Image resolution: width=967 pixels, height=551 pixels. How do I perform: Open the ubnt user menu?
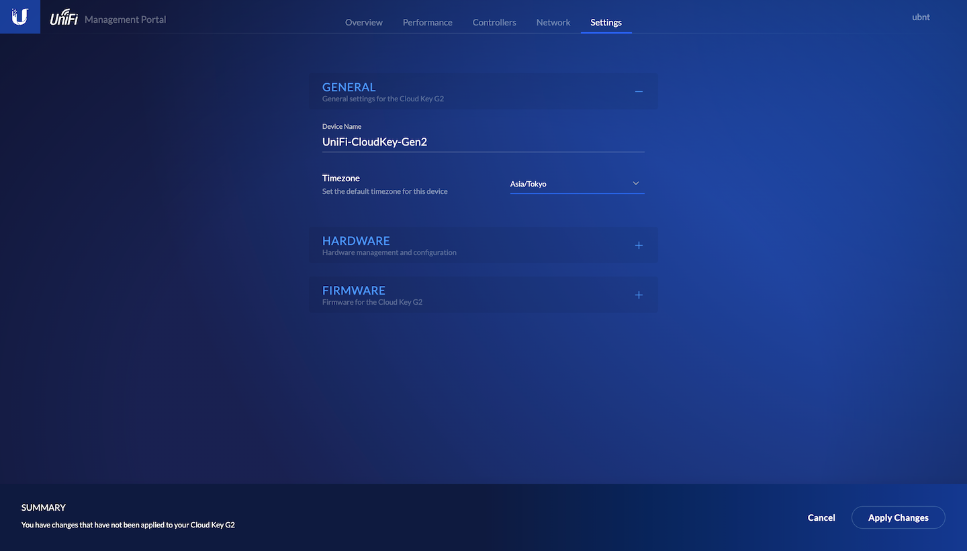(x=921, y=17)
